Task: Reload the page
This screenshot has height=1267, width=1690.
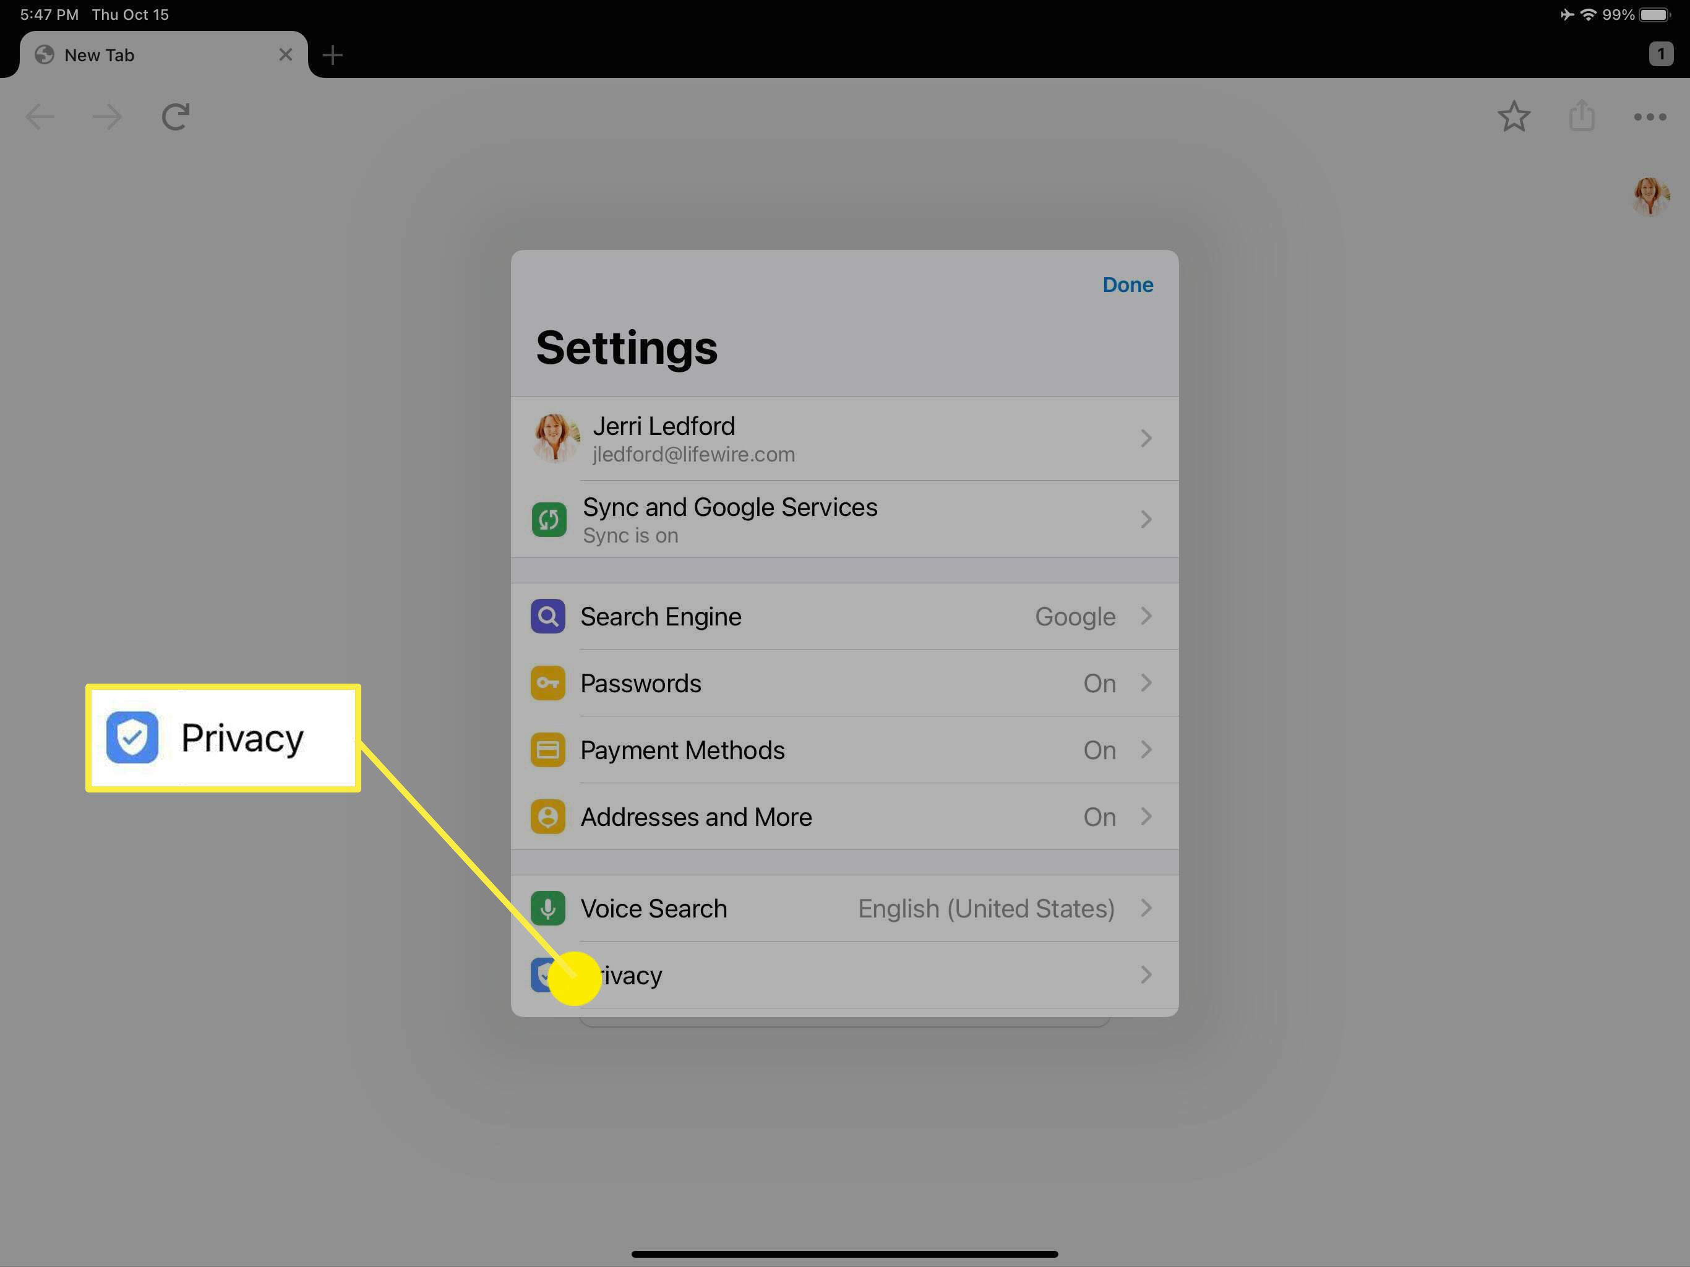Action: pyautogui.click(x=175, y=117)
